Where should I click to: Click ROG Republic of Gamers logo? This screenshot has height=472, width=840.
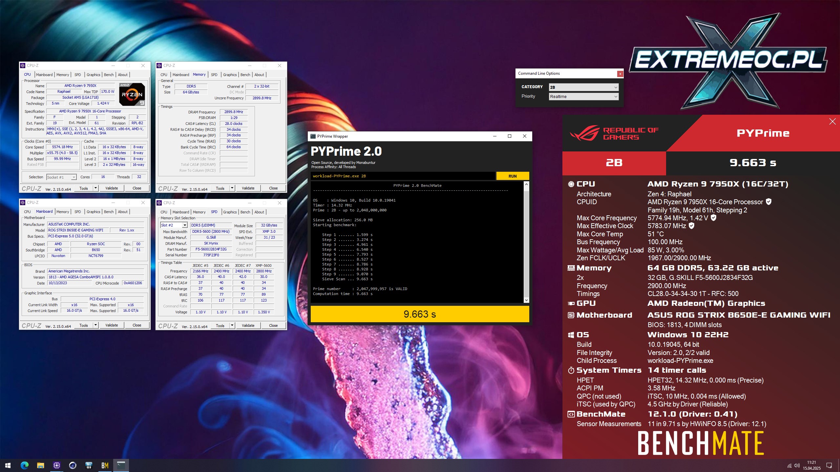614,133
